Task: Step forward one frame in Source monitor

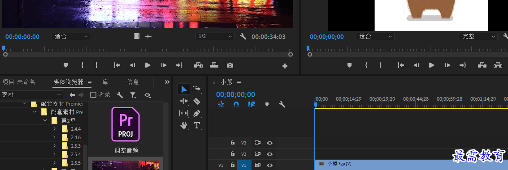Action: point(164,65)
